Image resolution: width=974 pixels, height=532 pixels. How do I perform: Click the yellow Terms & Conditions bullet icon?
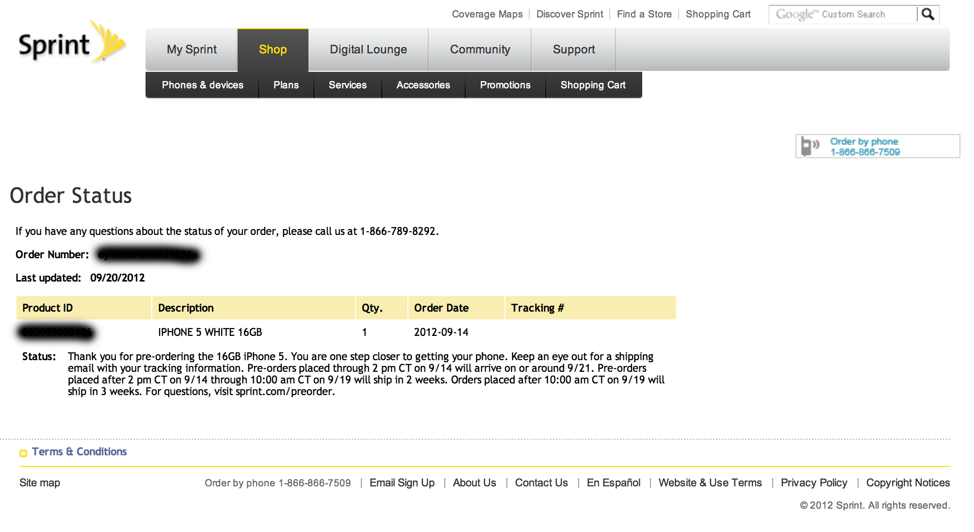[x=23, y=453]
